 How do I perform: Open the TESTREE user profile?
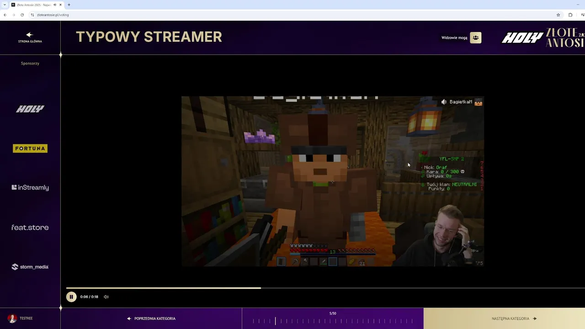[x=20, y=318]
